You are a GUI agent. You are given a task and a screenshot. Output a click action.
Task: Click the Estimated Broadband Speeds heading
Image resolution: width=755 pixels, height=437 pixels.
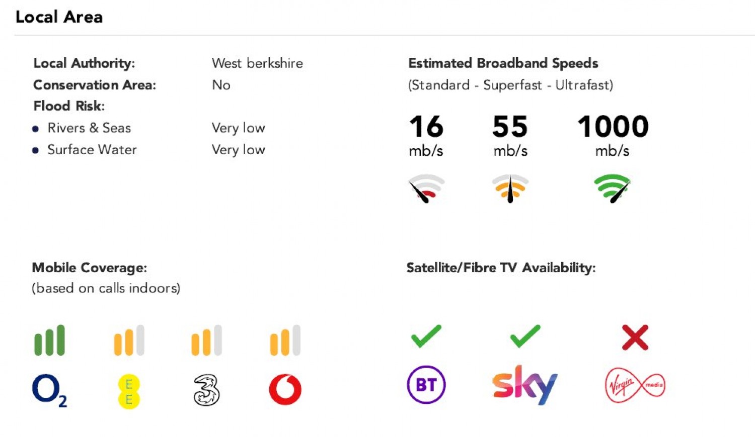tap(503, 63)
